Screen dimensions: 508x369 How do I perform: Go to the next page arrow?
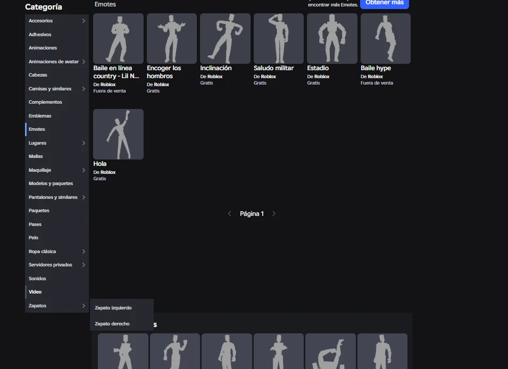(x=274, y=214)
